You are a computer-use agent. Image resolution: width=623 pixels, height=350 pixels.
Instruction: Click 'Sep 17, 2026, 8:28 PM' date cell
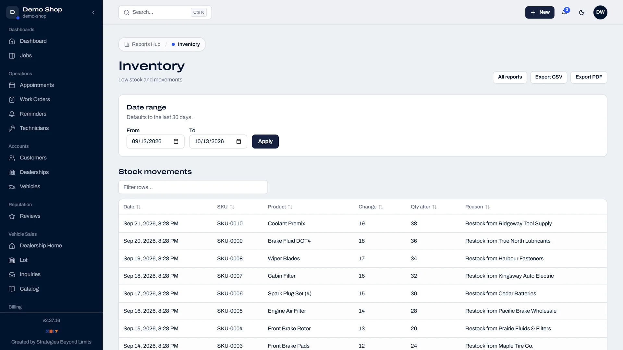151,294
